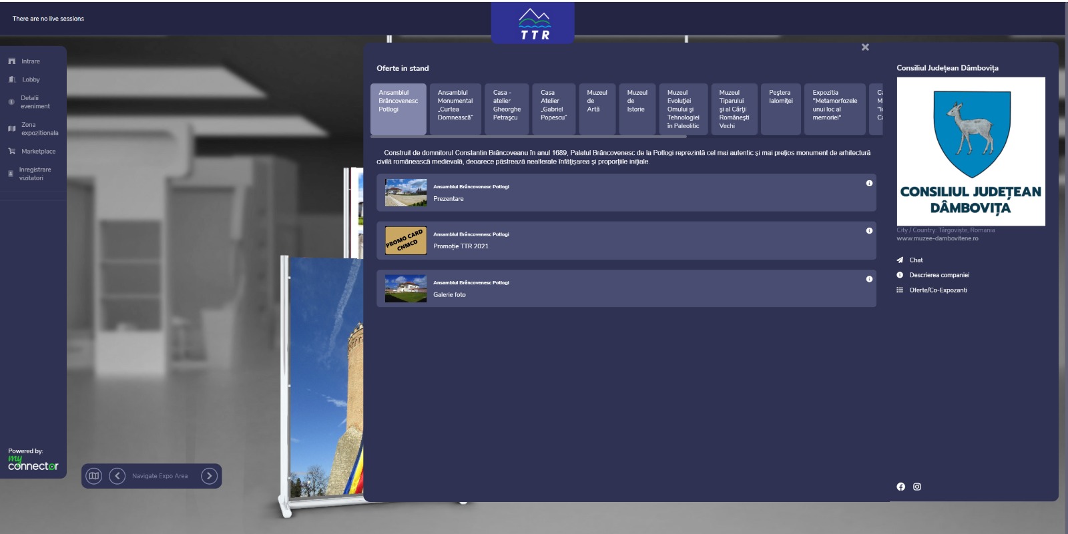The width and height of the screenshot is (1068, 534).
Task: Open Lobby from the sidebar
Action: (x=31, y=79)
